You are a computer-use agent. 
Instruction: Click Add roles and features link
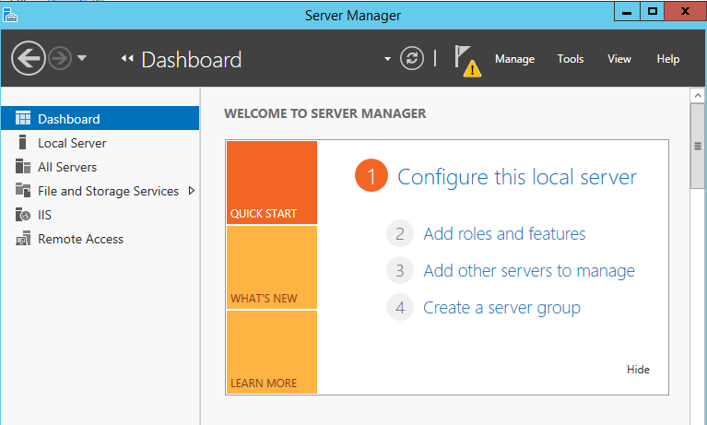504,234
